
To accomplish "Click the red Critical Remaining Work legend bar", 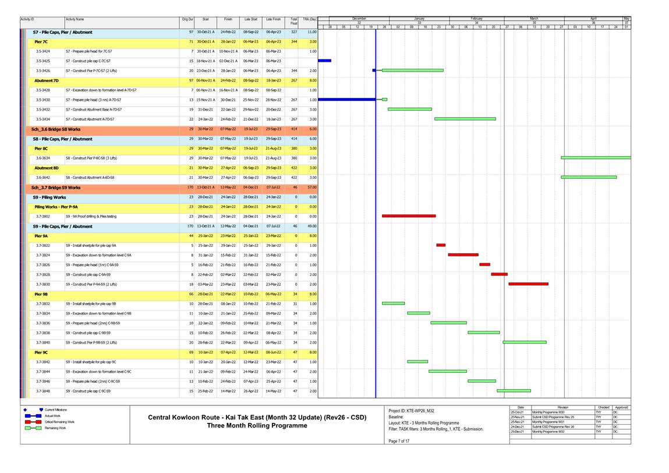I will coord(32,421).
